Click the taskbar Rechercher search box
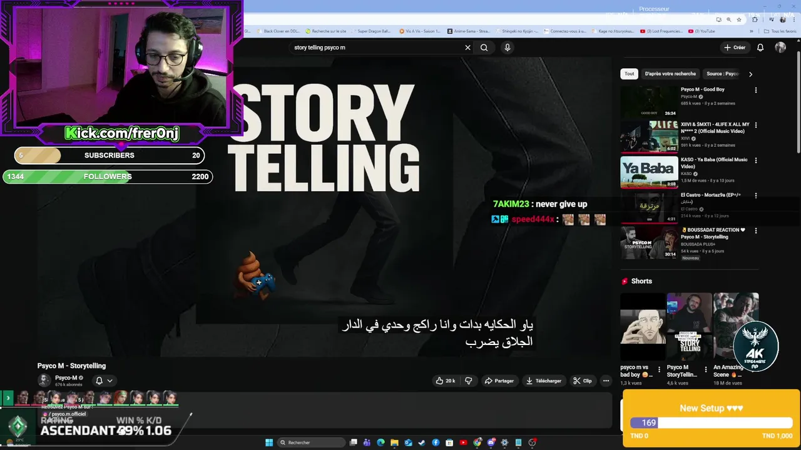The height and width of the screenshot is (450, 801). coord(311,442)
